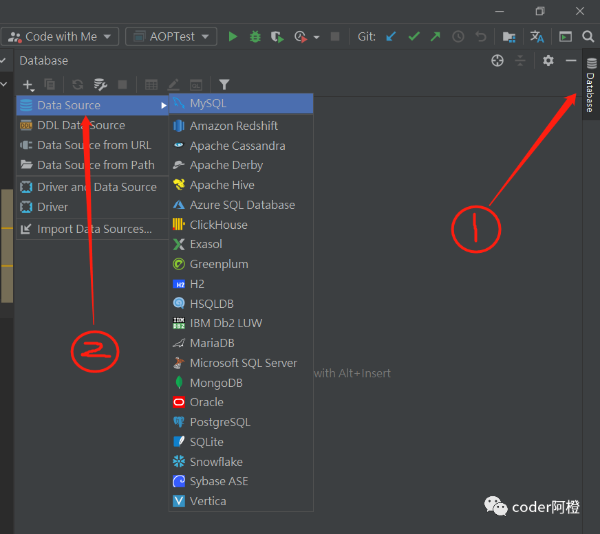Choose Vertica
This screenshot has width=600, height=534.
(241, 502)
